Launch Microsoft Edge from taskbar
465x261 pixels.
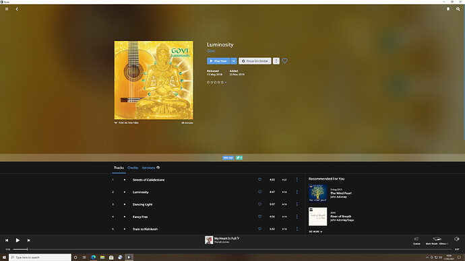(94, 258)
